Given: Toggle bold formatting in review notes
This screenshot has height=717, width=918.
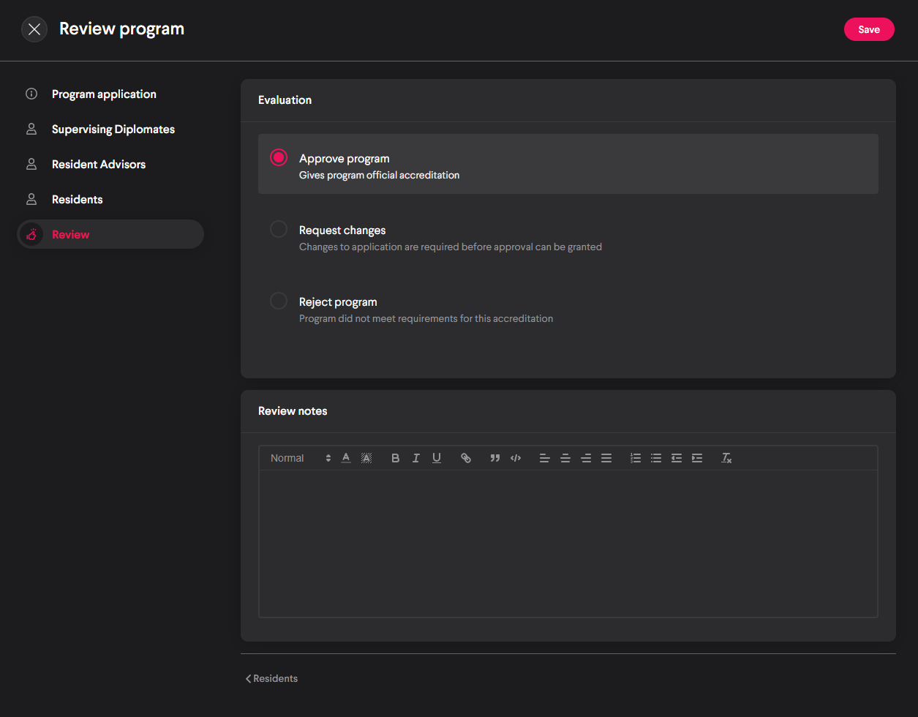Looking at the screenshot, I should pos(396,458).
